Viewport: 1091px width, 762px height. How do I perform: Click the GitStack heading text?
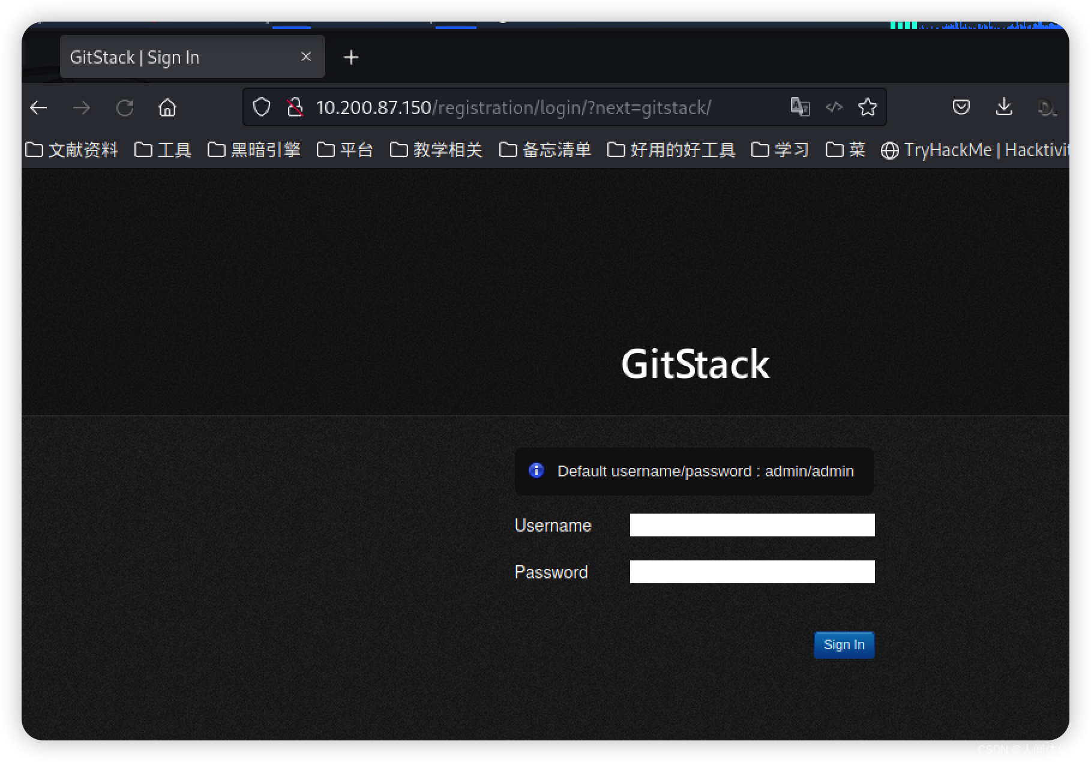(x=695, y=364)
